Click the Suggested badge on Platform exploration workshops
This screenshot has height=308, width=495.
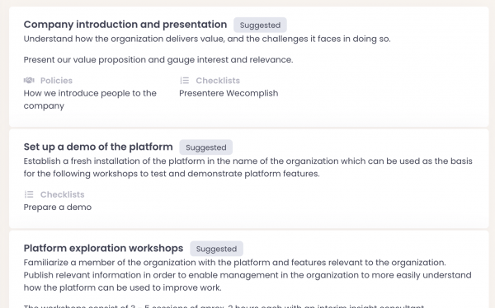click(x=216, y=249)
